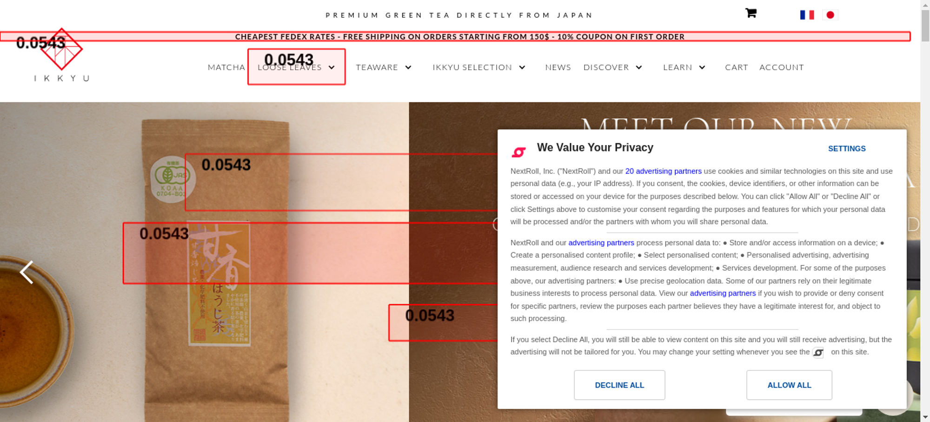The height and width of the screenshot is (422, 930).
Task: Open the News menu item
Action: click(x=558, y=67)
